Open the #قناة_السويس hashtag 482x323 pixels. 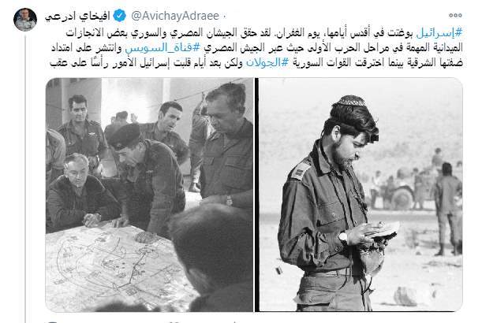(x=163, y=48)
